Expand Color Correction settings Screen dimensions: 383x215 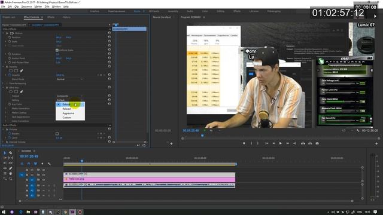click(5, 121)
